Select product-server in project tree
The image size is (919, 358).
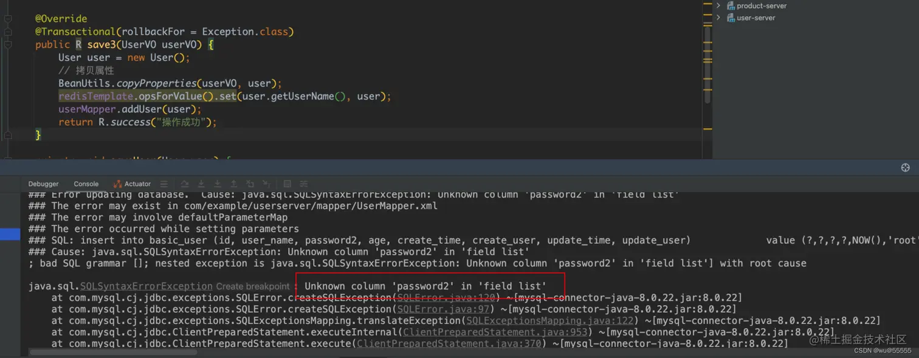pos(762,5)
